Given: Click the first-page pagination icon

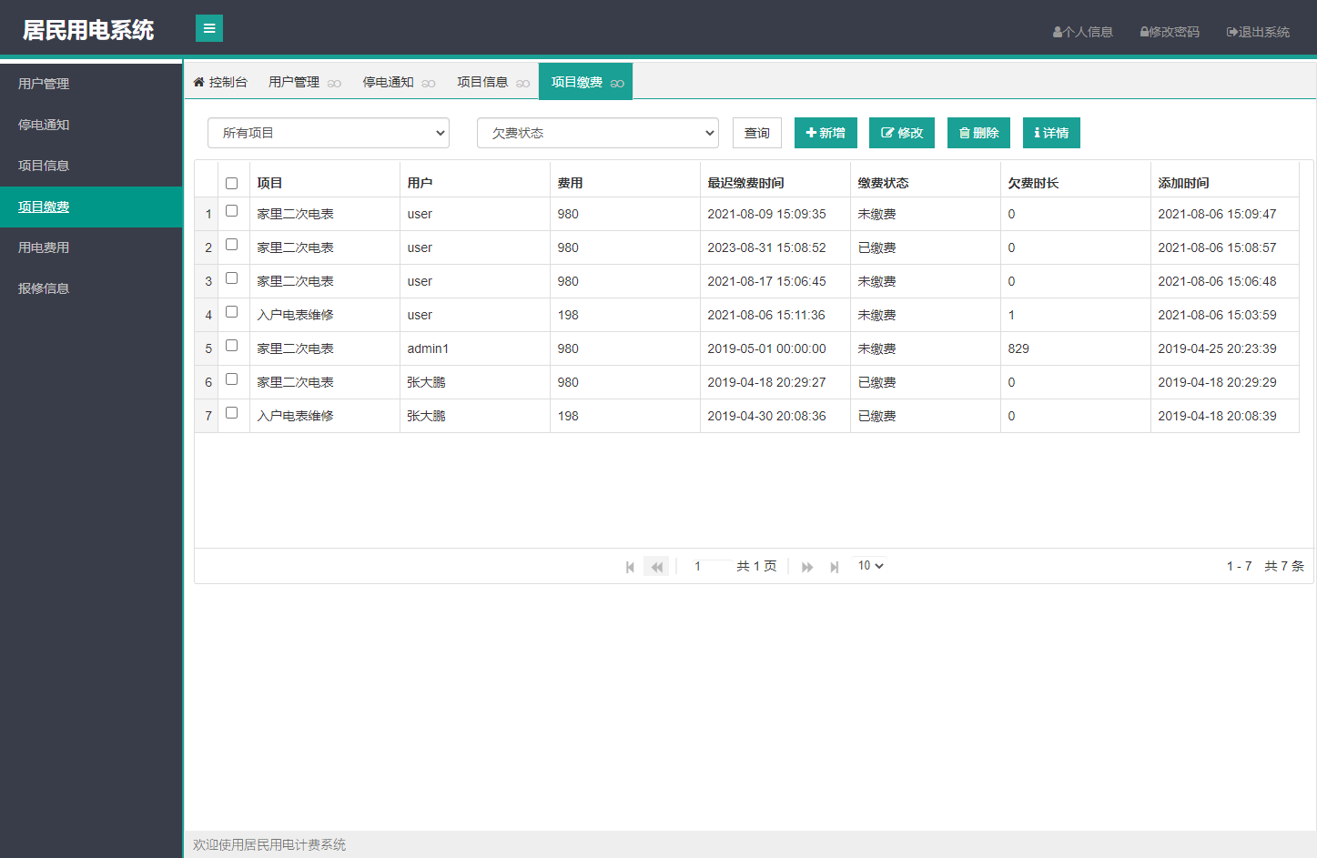Looking at the screenshot, I should coord(630,566).
